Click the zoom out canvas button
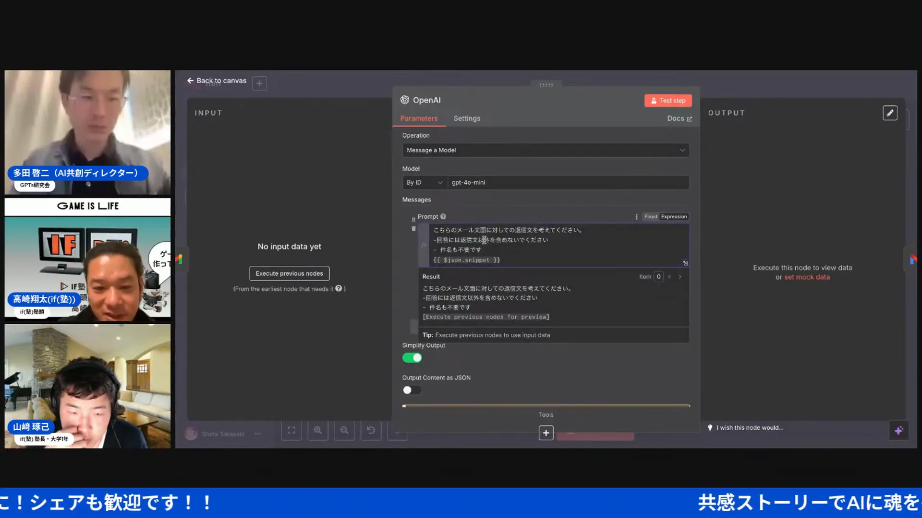The width and height of the screenshot is (922, 518). (x=344, y=430)
